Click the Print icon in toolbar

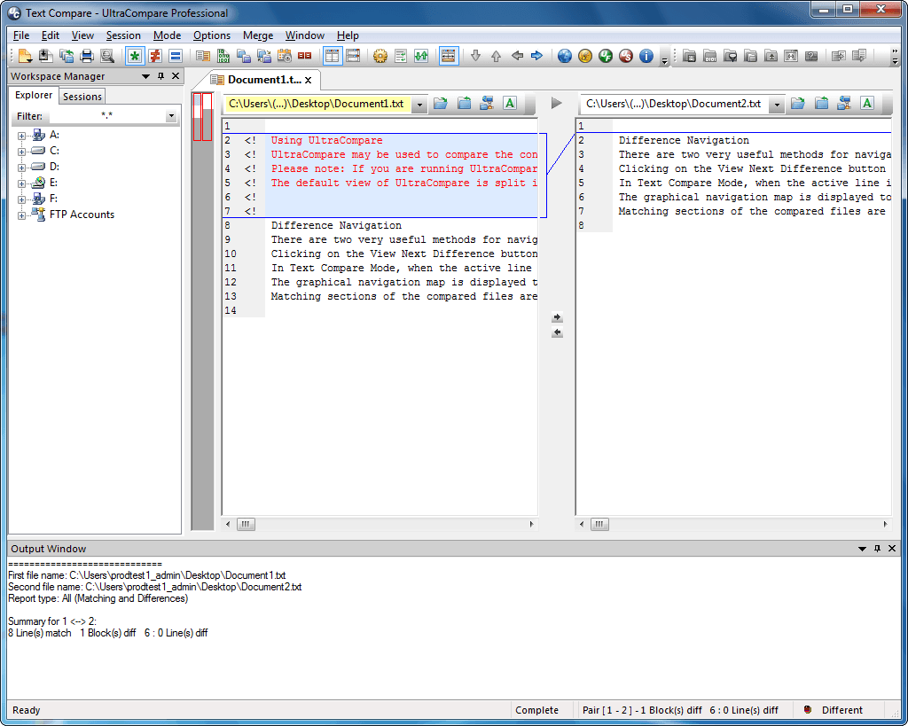(87, 56)
